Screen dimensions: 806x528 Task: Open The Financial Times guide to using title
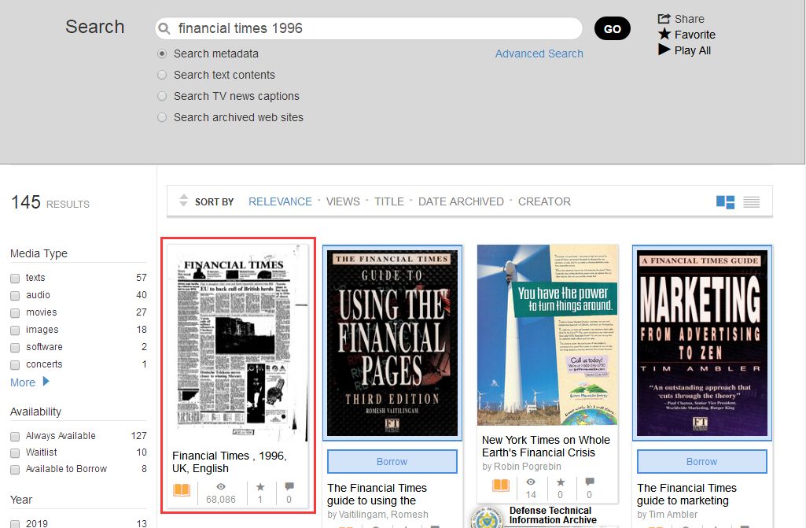377,494
